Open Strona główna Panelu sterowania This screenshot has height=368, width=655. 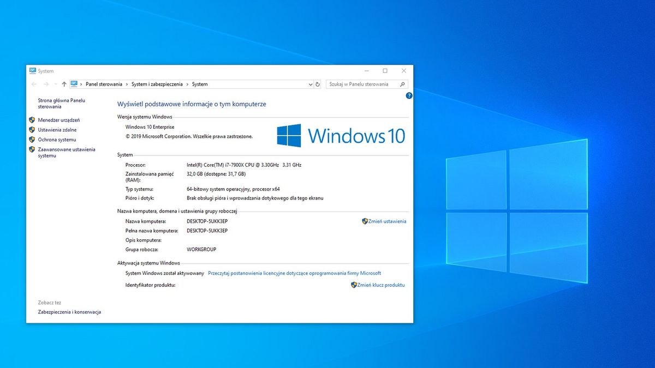(x=61, y=104)
